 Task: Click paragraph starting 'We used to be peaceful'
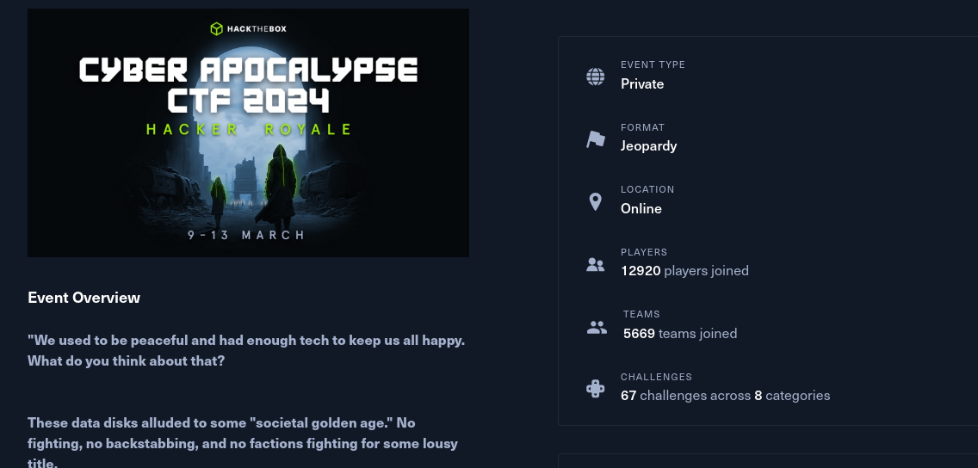point(245,351)
